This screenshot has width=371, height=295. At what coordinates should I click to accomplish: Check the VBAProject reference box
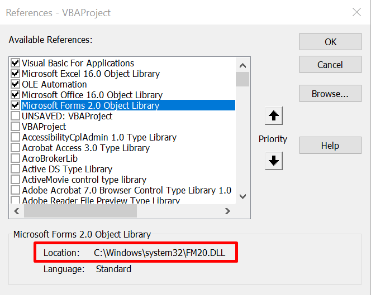click(x=16, y=127)
